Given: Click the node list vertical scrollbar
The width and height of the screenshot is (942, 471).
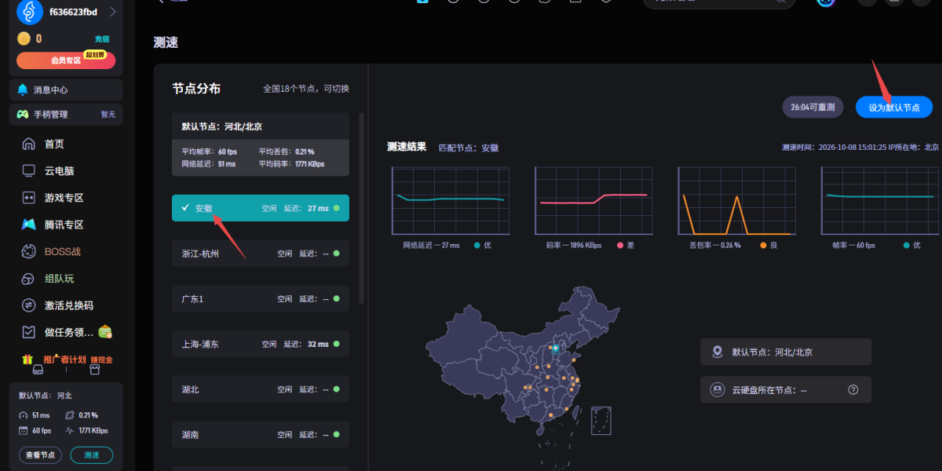Looking at the screenshot, I should coord(361,208).
